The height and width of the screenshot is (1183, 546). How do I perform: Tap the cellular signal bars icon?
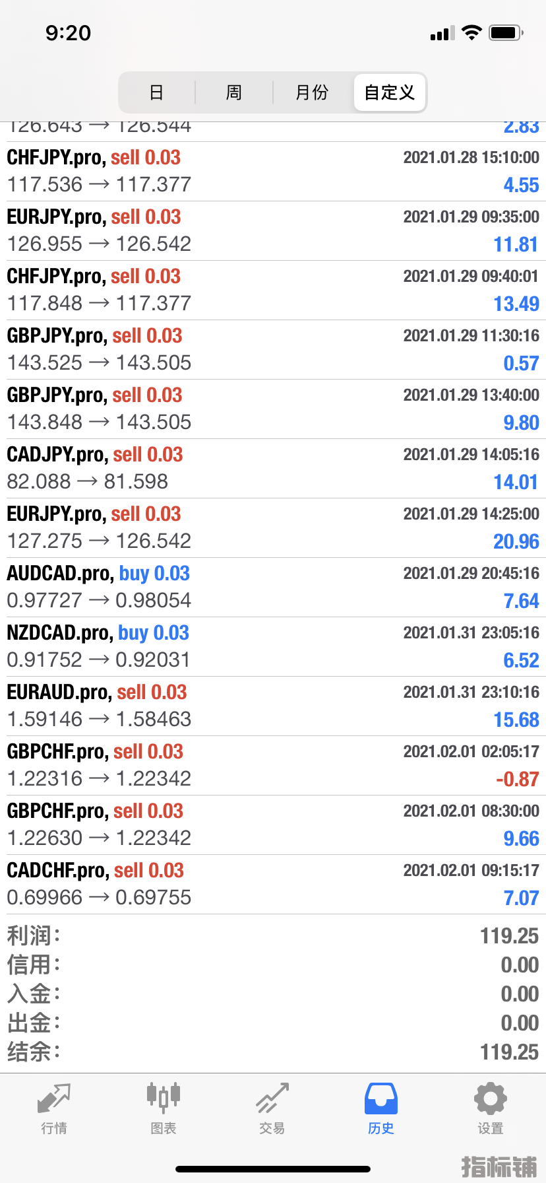click(442, 33)
